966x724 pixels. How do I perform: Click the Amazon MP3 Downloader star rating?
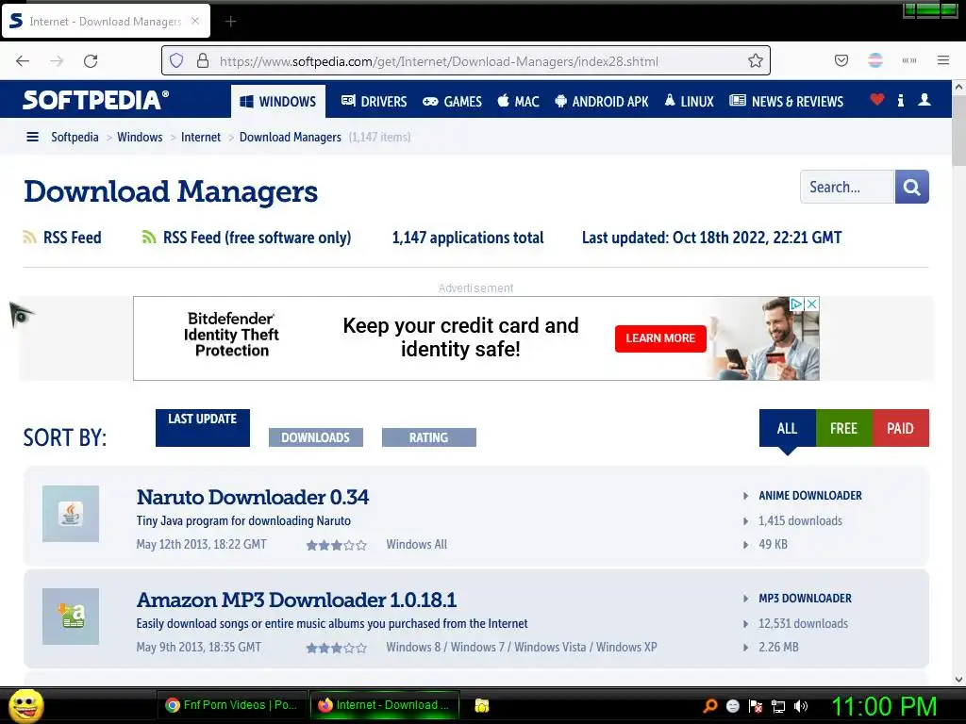coord(337,648)
